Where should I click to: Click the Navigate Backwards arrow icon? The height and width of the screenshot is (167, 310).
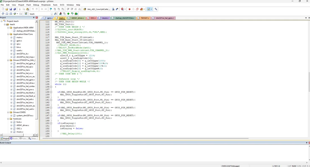click(42, 9)
